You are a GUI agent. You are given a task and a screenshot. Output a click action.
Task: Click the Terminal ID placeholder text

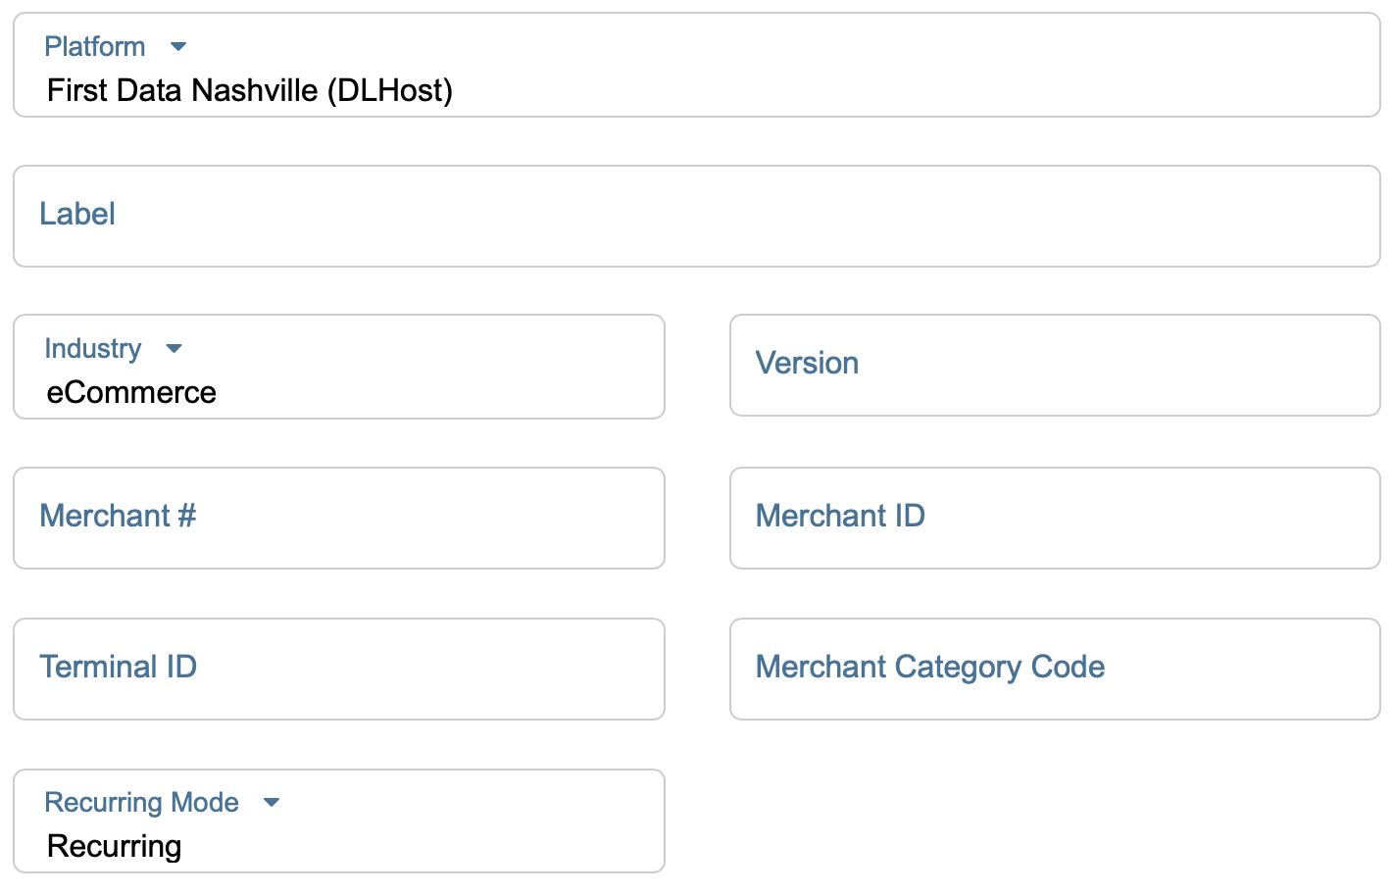click(x=119, y=668)
